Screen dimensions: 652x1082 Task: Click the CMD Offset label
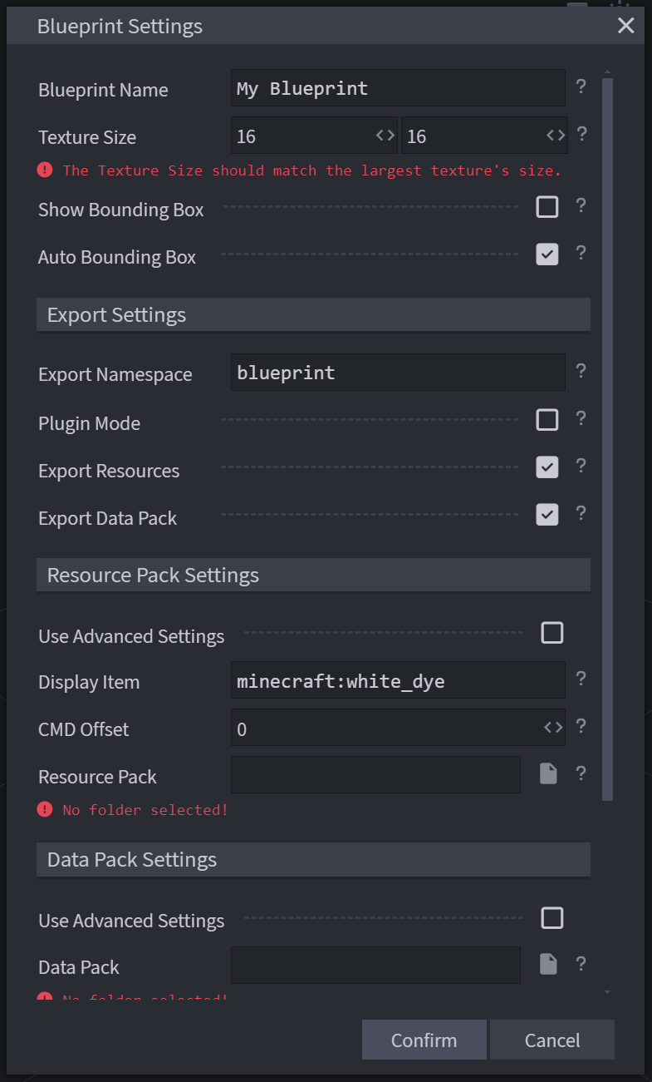coord(83,729)
